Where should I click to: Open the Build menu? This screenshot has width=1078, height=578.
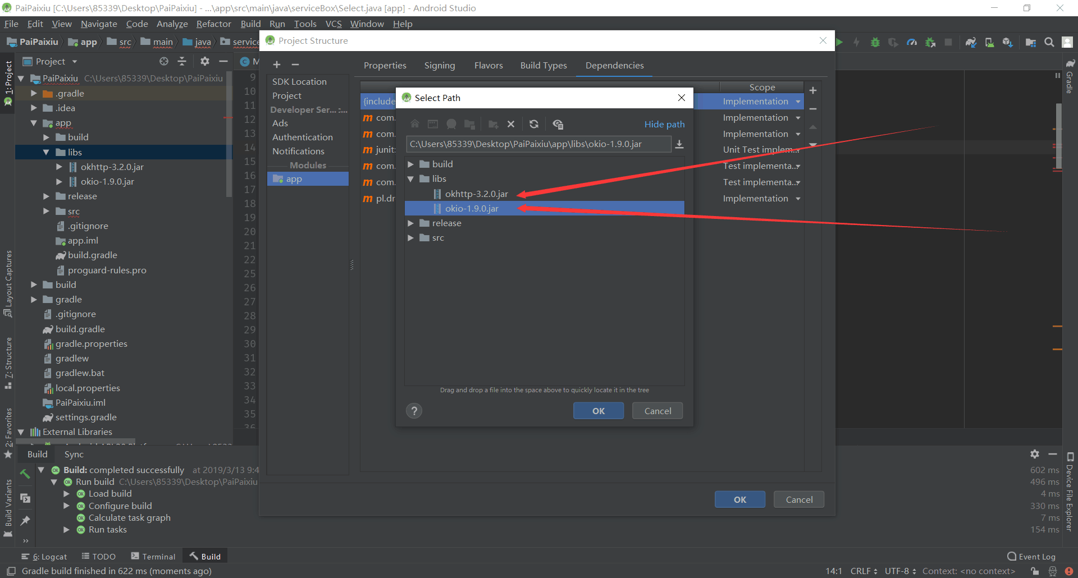coord(250,24)
